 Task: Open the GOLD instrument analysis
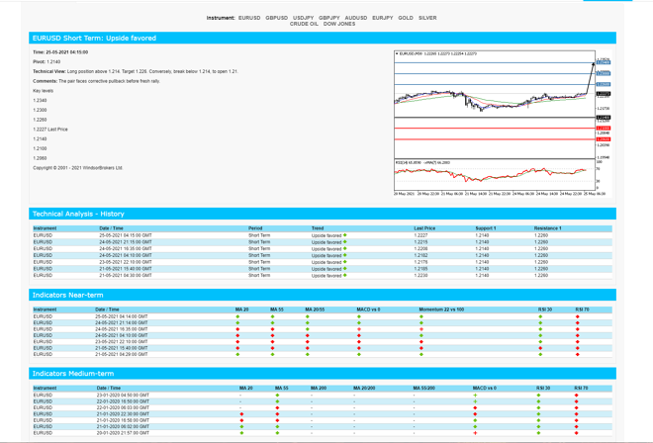406,18
